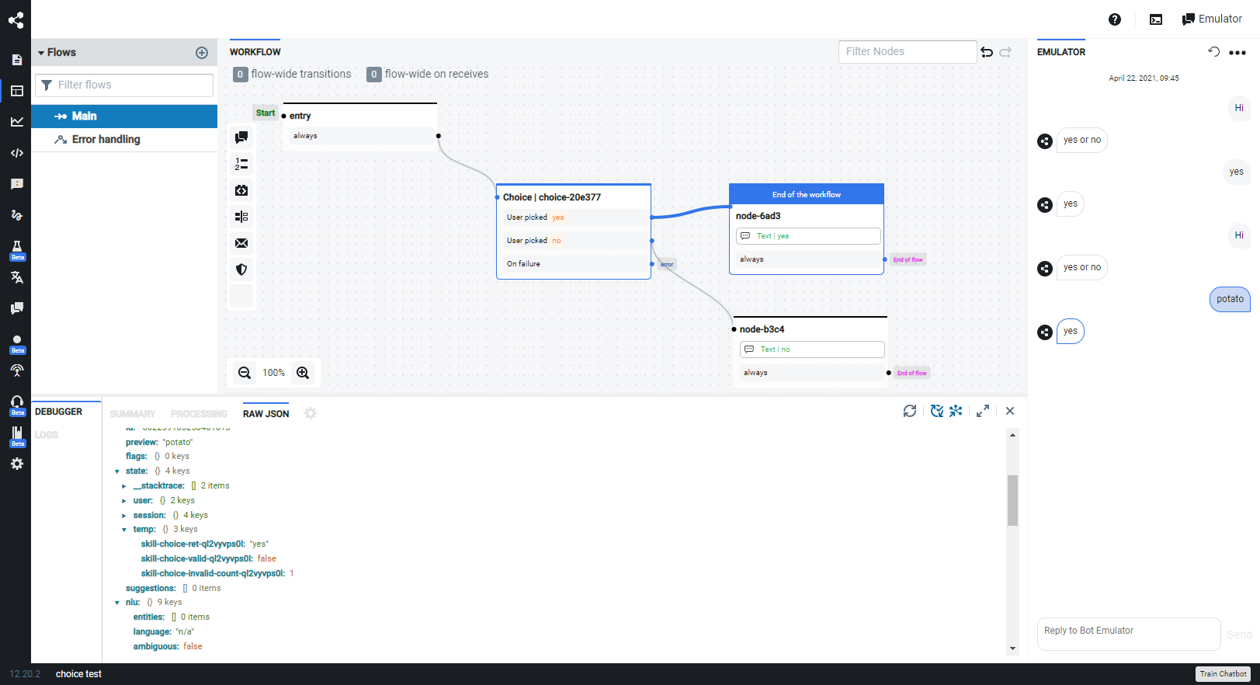Switch to the RAW JSON tab
The height and width of the screenshot is (685, 1260).
266,414
